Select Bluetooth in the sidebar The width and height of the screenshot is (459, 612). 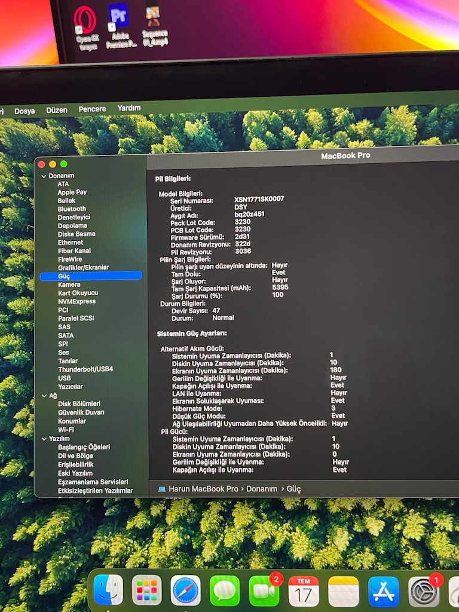[72, 209]
